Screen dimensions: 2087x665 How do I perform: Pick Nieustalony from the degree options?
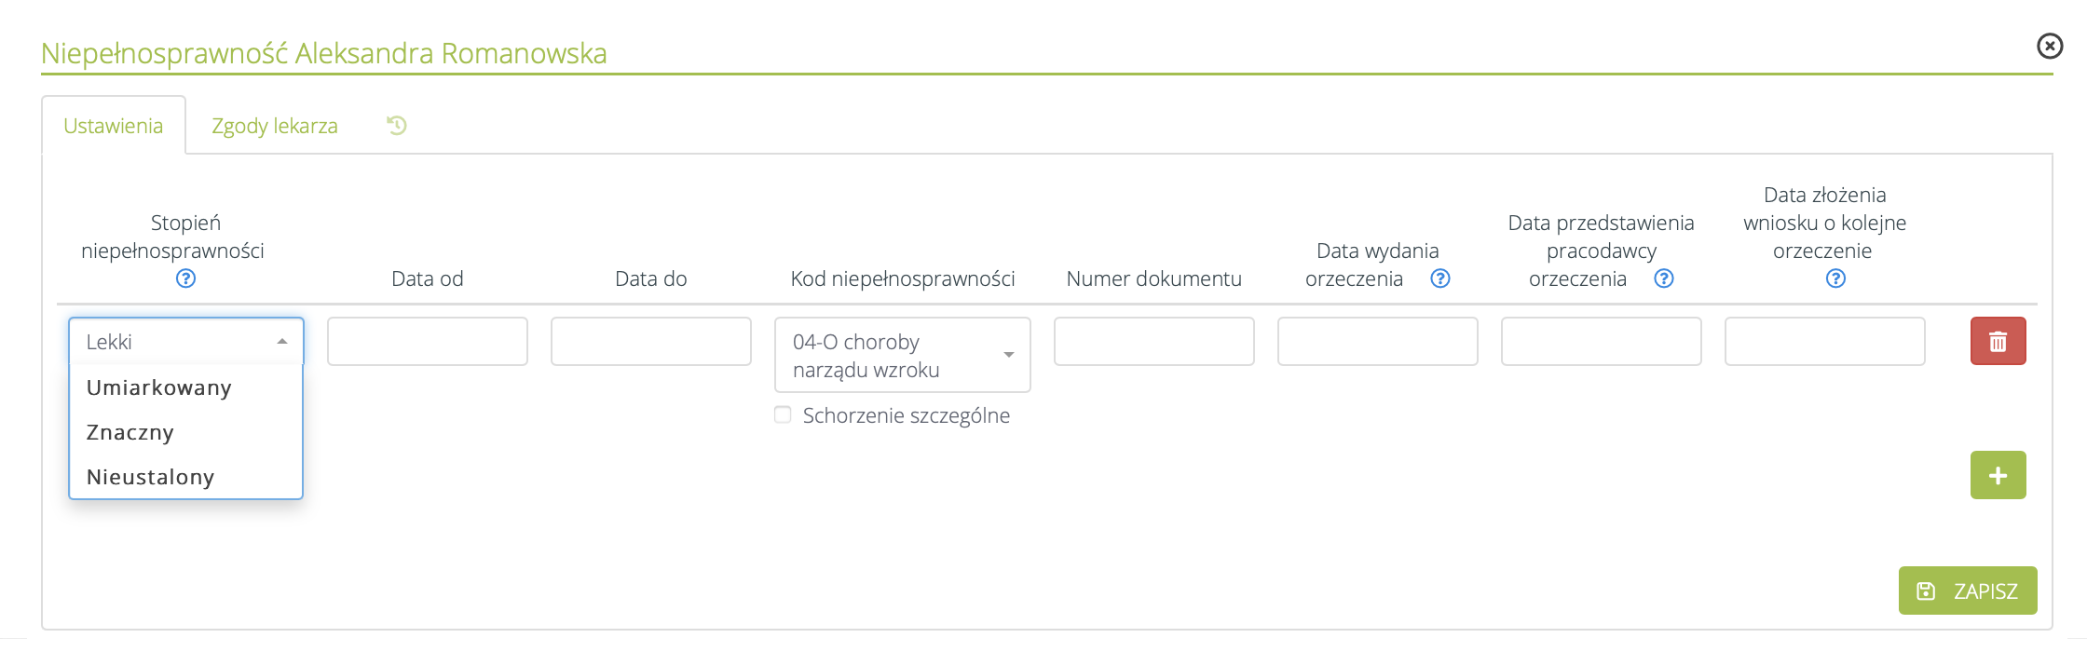pos(151,477)
